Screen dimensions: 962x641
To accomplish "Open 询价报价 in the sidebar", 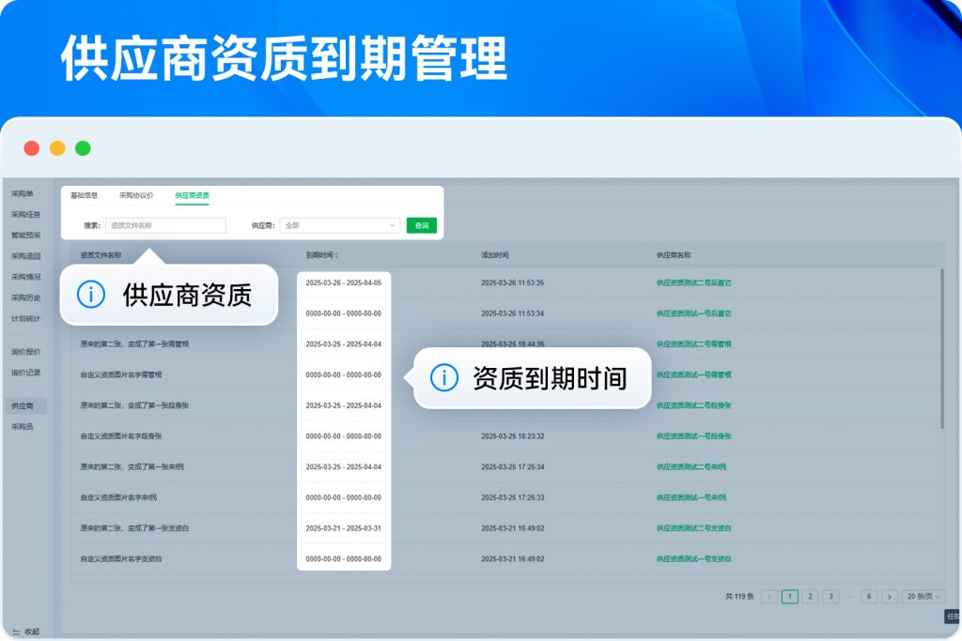I will (26, 352).
